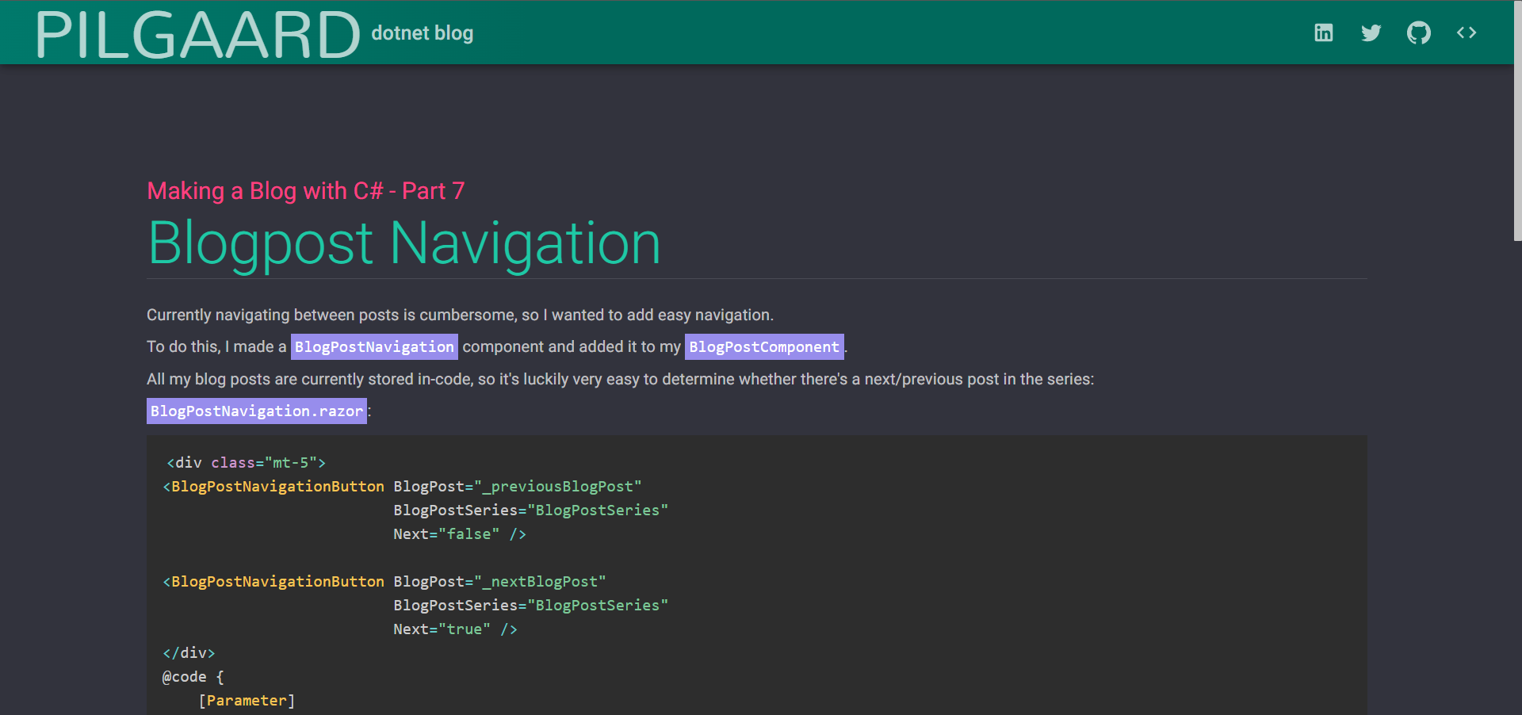Click BlogPost="_nextBlogPost" code text
This screenshot has width=1522, height=715.
pos(499,582)
